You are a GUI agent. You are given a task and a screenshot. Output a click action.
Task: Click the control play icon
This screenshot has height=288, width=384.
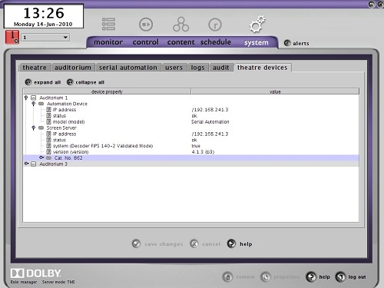click(x=146, y=25)
